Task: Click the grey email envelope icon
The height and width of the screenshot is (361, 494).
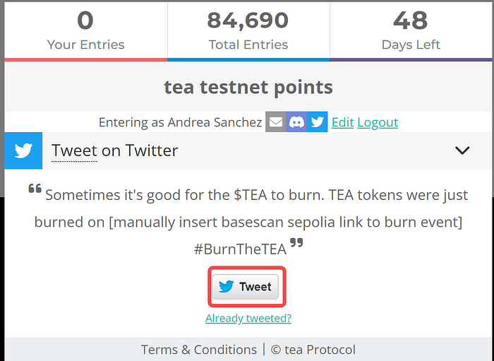Action: pos(276,122)
